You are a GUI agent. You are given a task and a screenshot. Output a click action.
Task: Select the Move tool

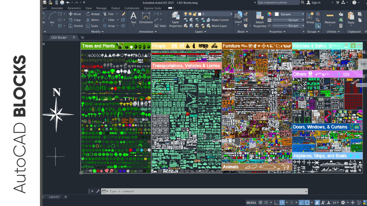74,14
